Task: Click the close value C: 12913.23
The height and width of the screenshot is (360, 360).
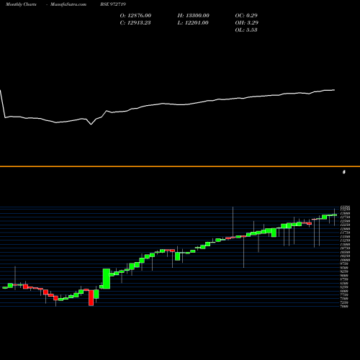Action: (x=135, y=23)
